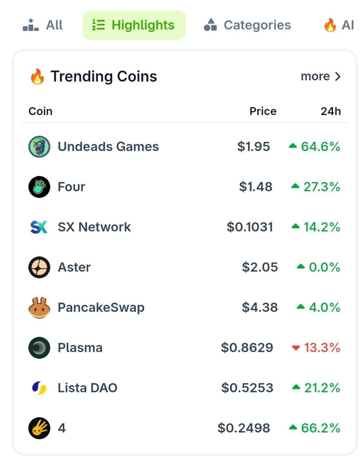The height and width of the screenshot is (462, 364).
Task: Sort by the Price column header
Action: coord(263,111)
